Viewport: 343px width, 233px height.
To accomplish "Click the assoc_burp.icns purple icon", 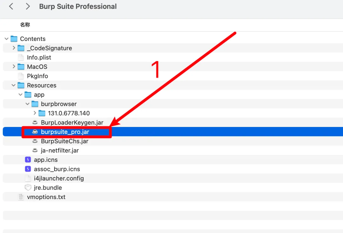I will (28, 169).
